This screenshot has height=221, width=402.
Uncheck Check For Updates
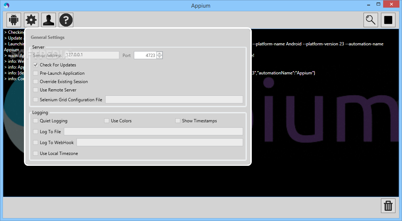[36, 65]
